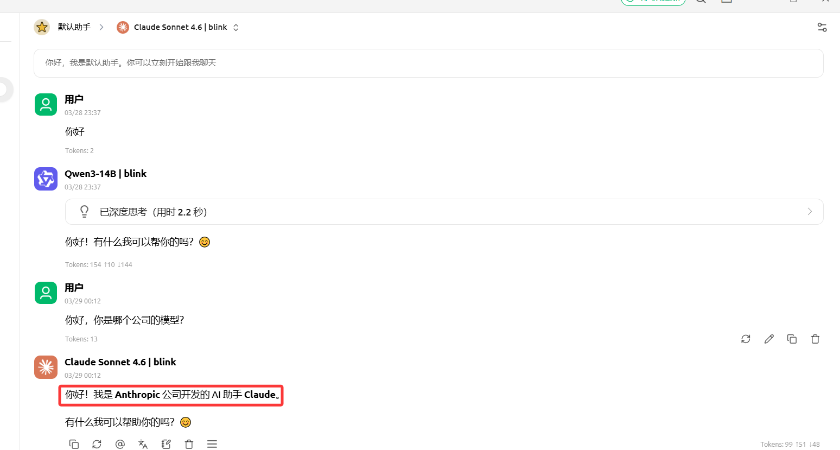Click the @ mention model icon
The height and width of the screenshot is (450, 840).
120,444
